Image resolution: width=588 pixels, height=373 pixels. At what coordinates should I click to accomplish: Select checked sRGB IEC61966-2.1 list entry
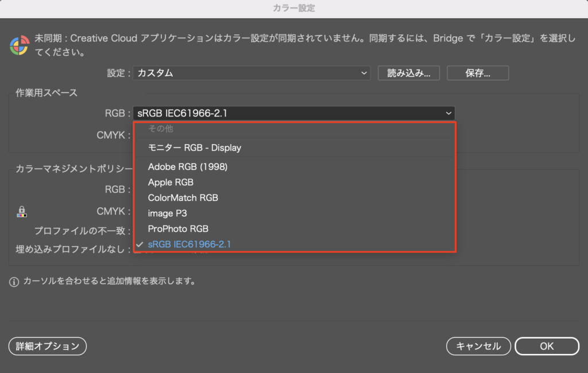[x=189, y=244]
